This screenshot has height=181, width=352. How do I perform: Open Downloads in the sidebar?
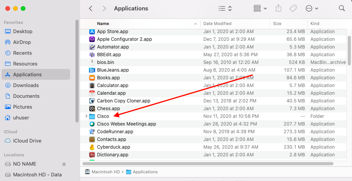tap(26, 85)
